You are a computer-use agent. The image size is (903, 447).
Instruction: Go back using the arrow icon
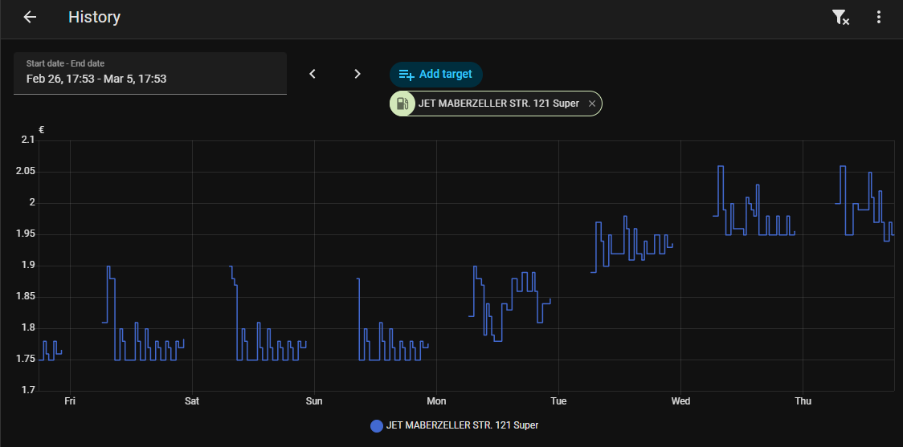click(x=30, y=18)
